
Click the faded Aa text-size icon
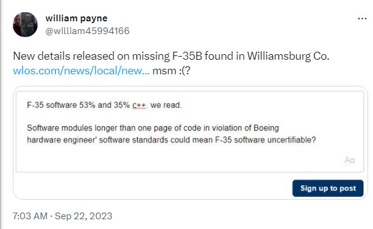click(x=349, y=160)
